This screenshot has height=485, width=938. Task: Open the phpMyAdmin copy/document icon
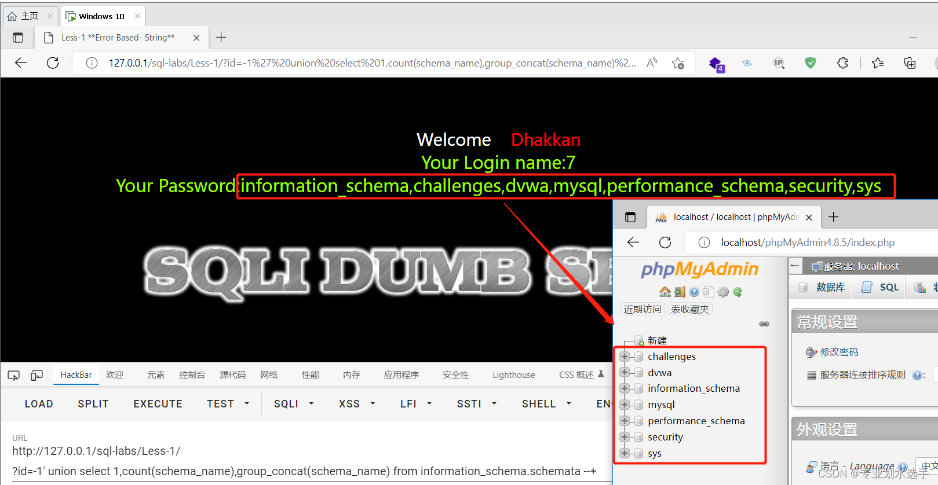click(708, 292)
